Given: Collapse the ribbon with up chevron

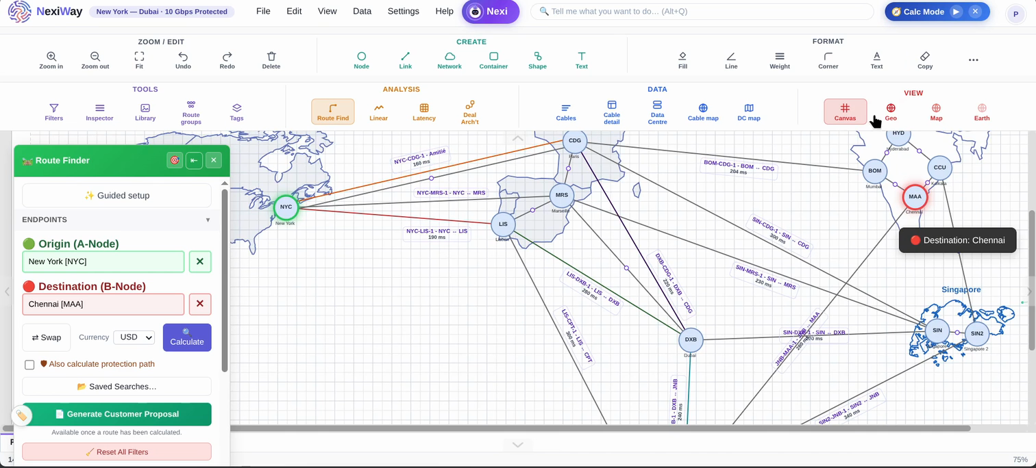Looking at the screenshot, I should pyautogui.click(x=518, y=138).
